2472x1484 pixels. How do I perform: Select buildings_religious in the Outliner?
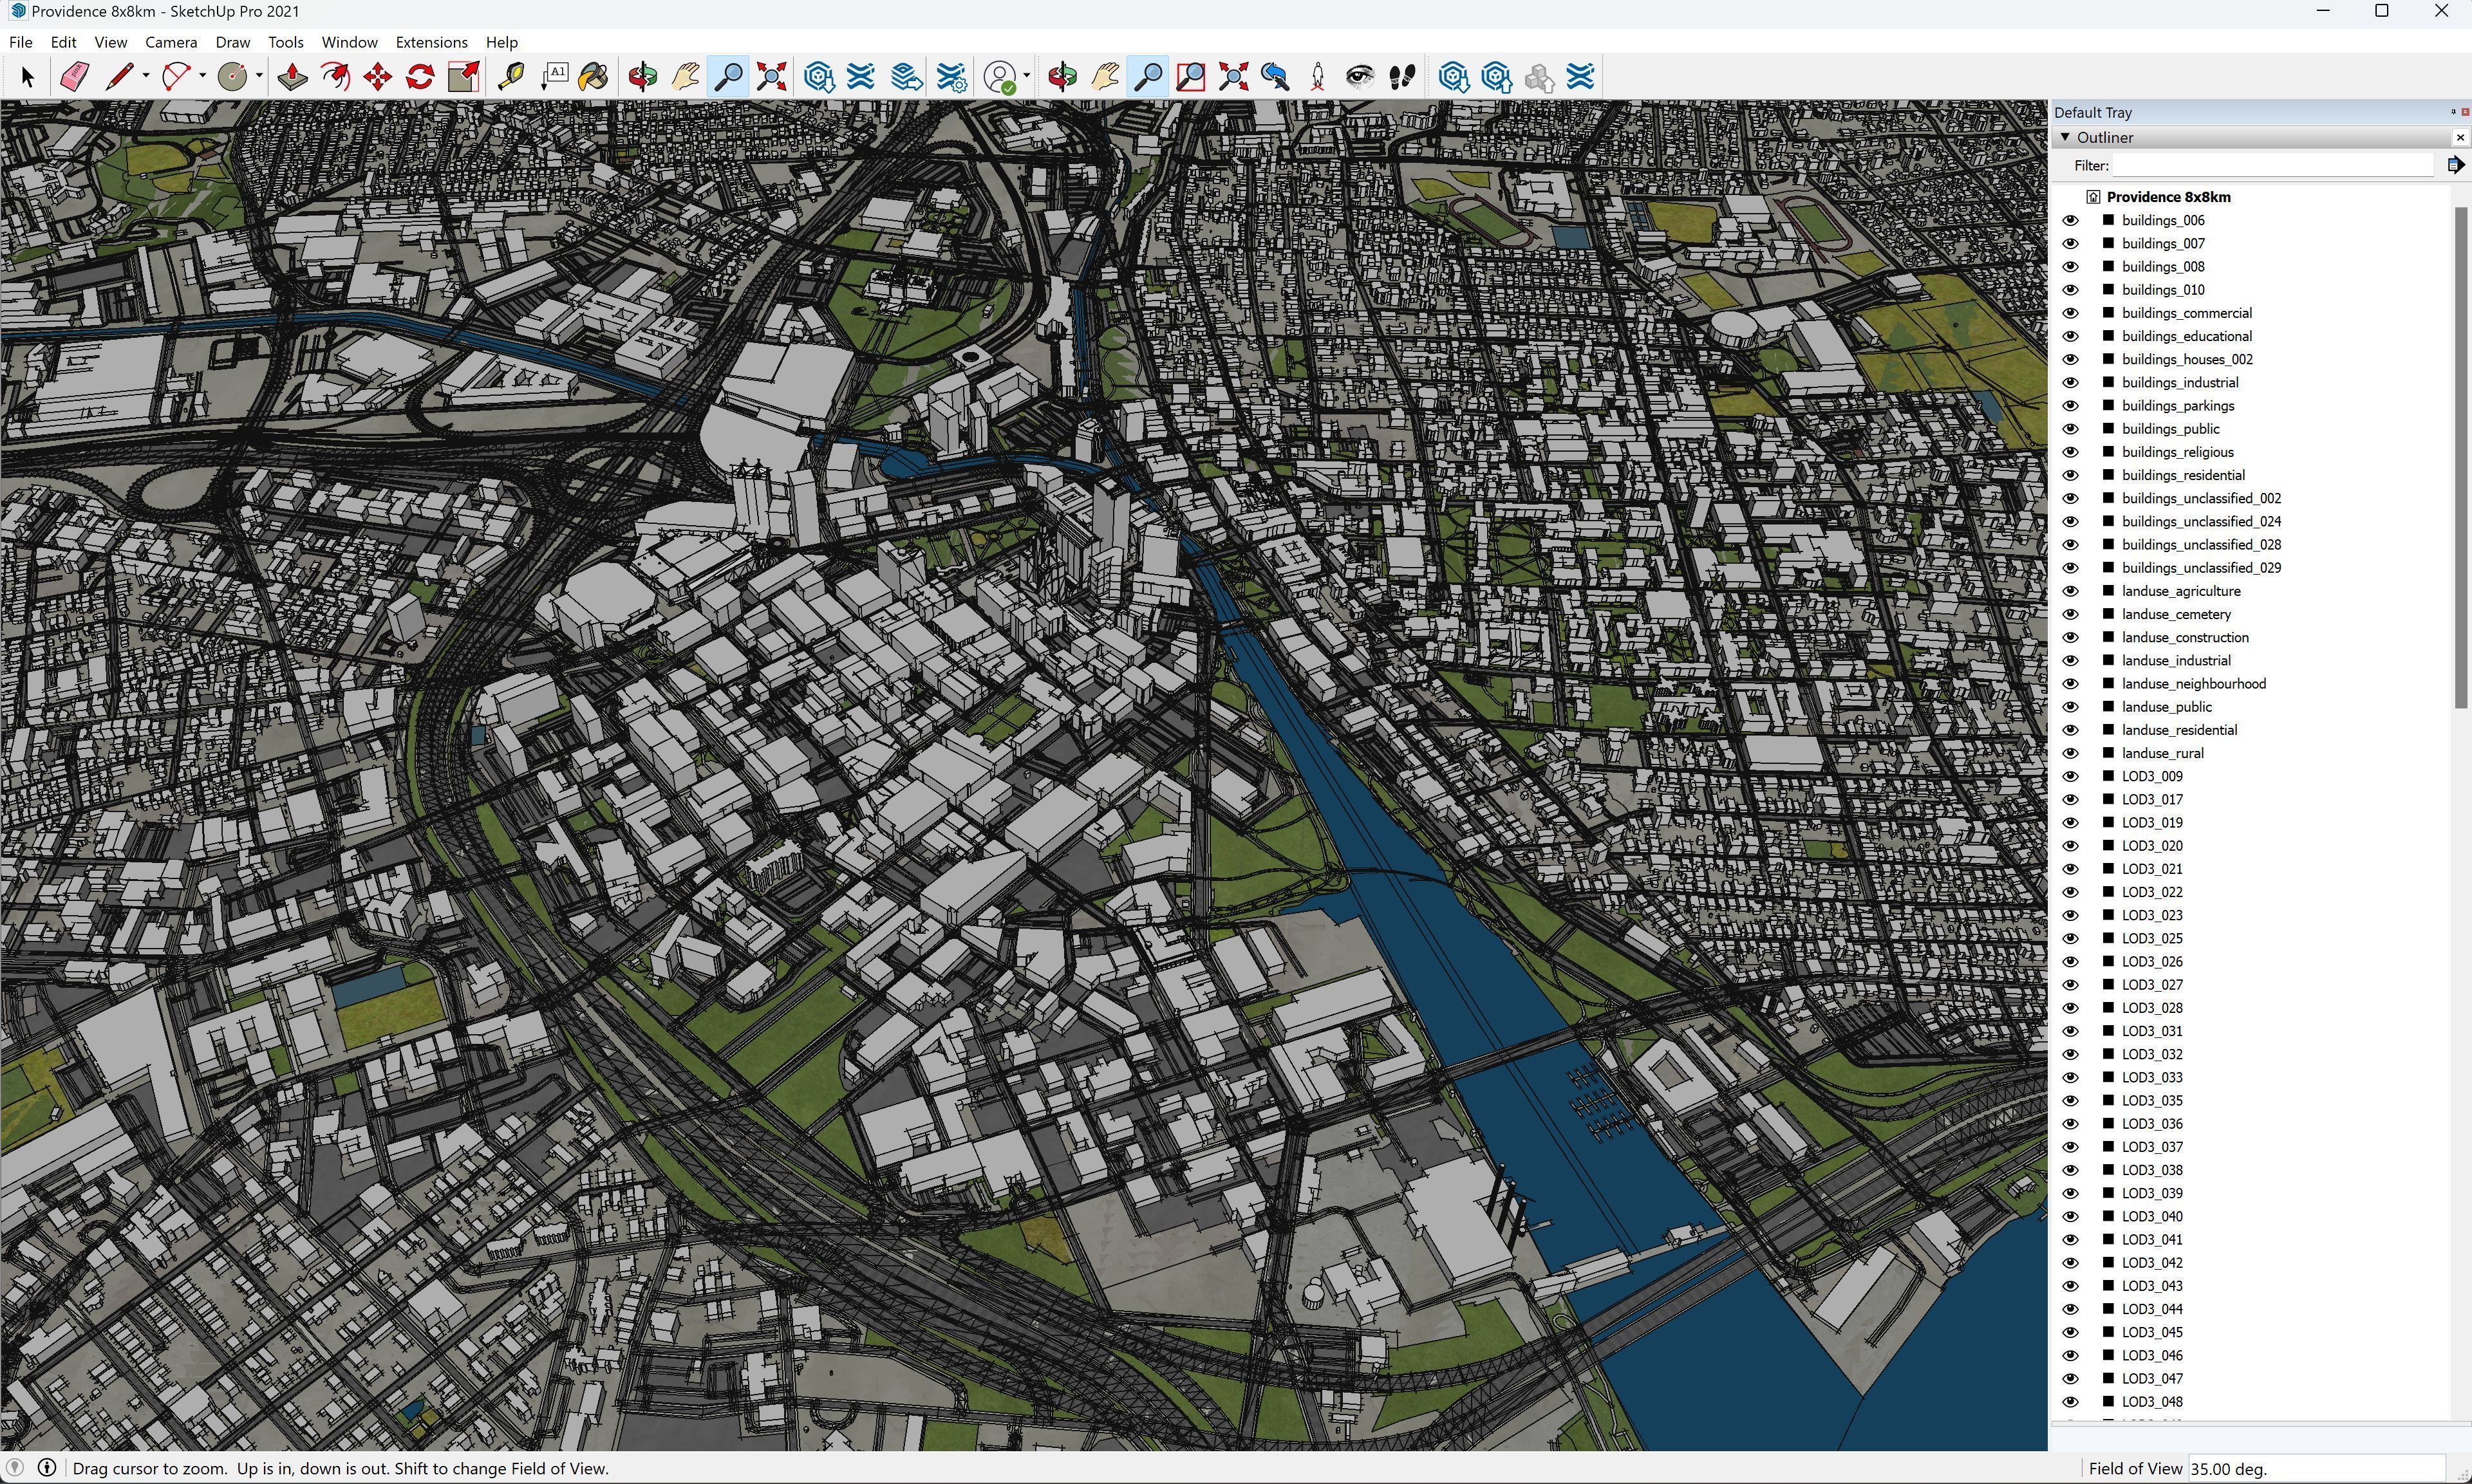click(2177, 452)
